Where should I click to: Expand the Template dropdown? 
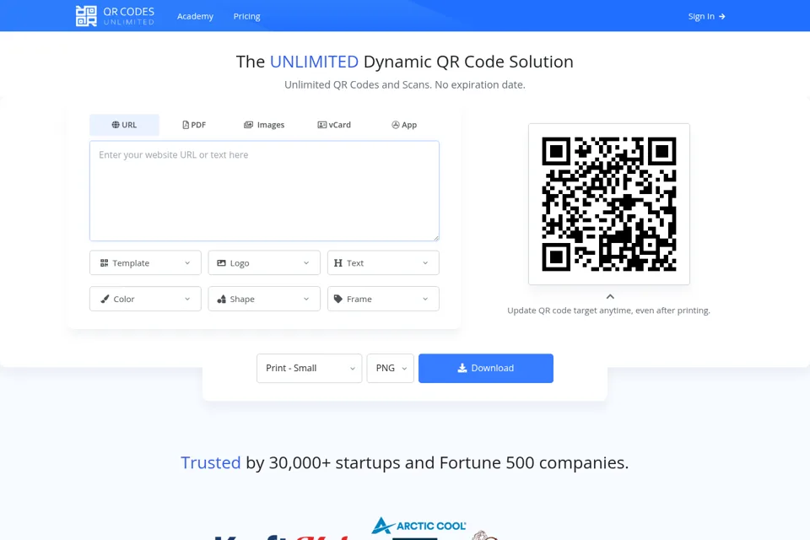(x=145, y=263)
